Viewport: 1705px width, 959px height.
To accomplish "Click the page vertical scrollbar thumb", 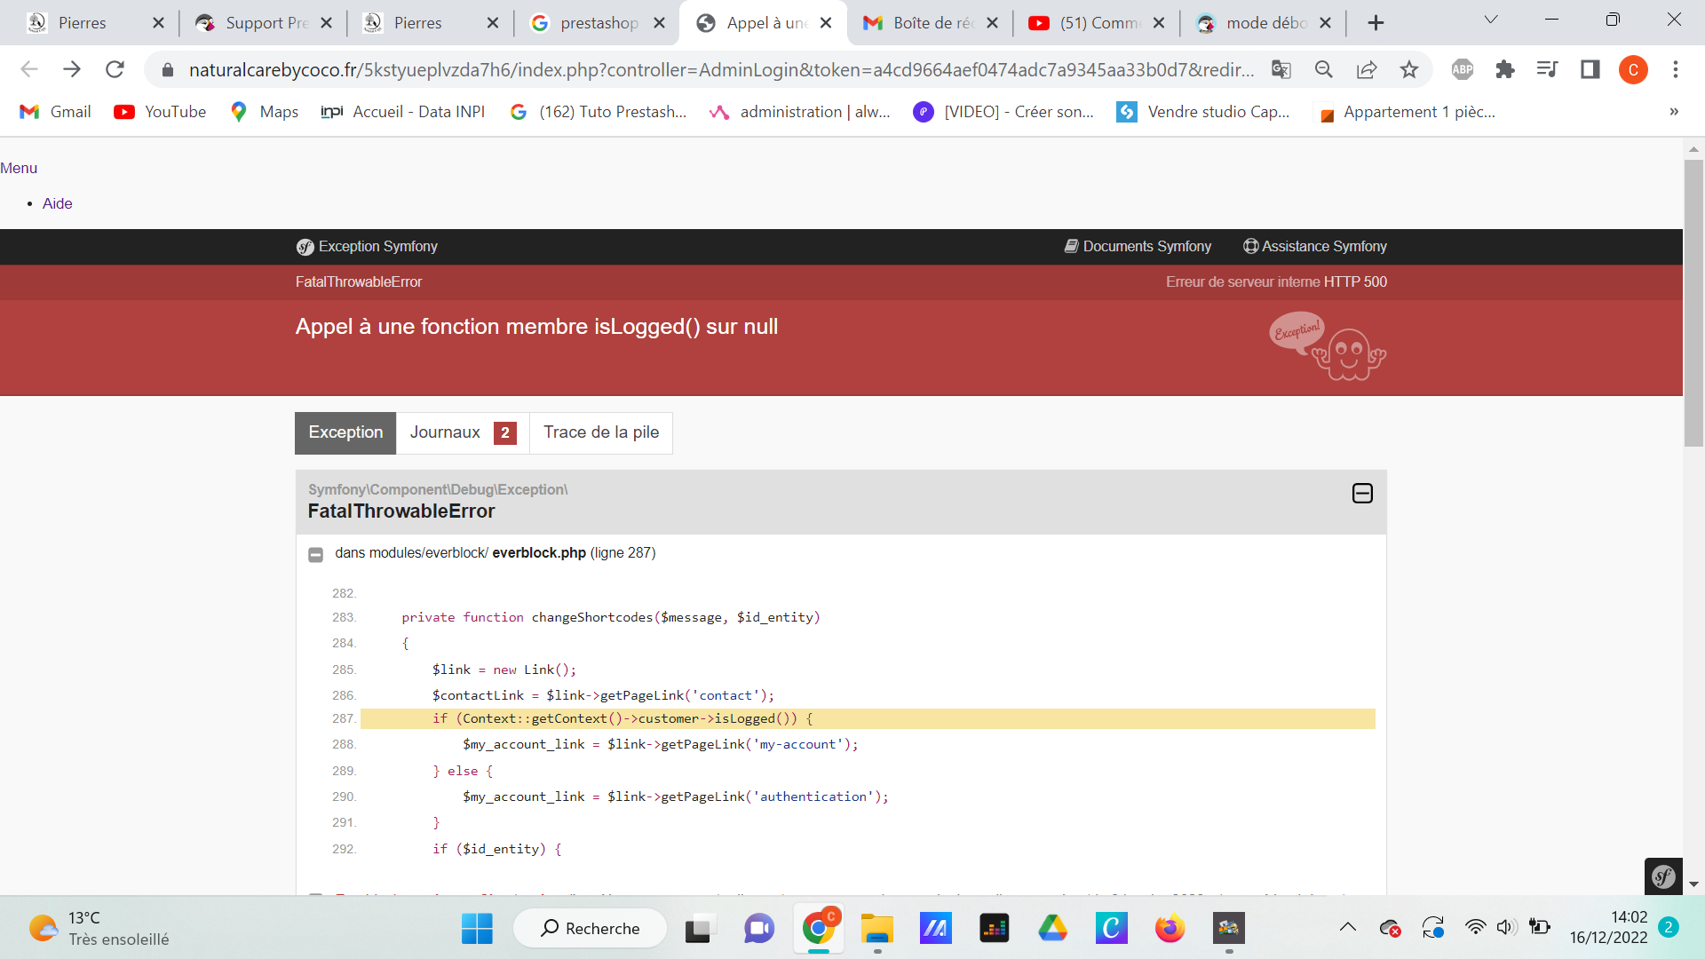I will (x=1693, y=302).
